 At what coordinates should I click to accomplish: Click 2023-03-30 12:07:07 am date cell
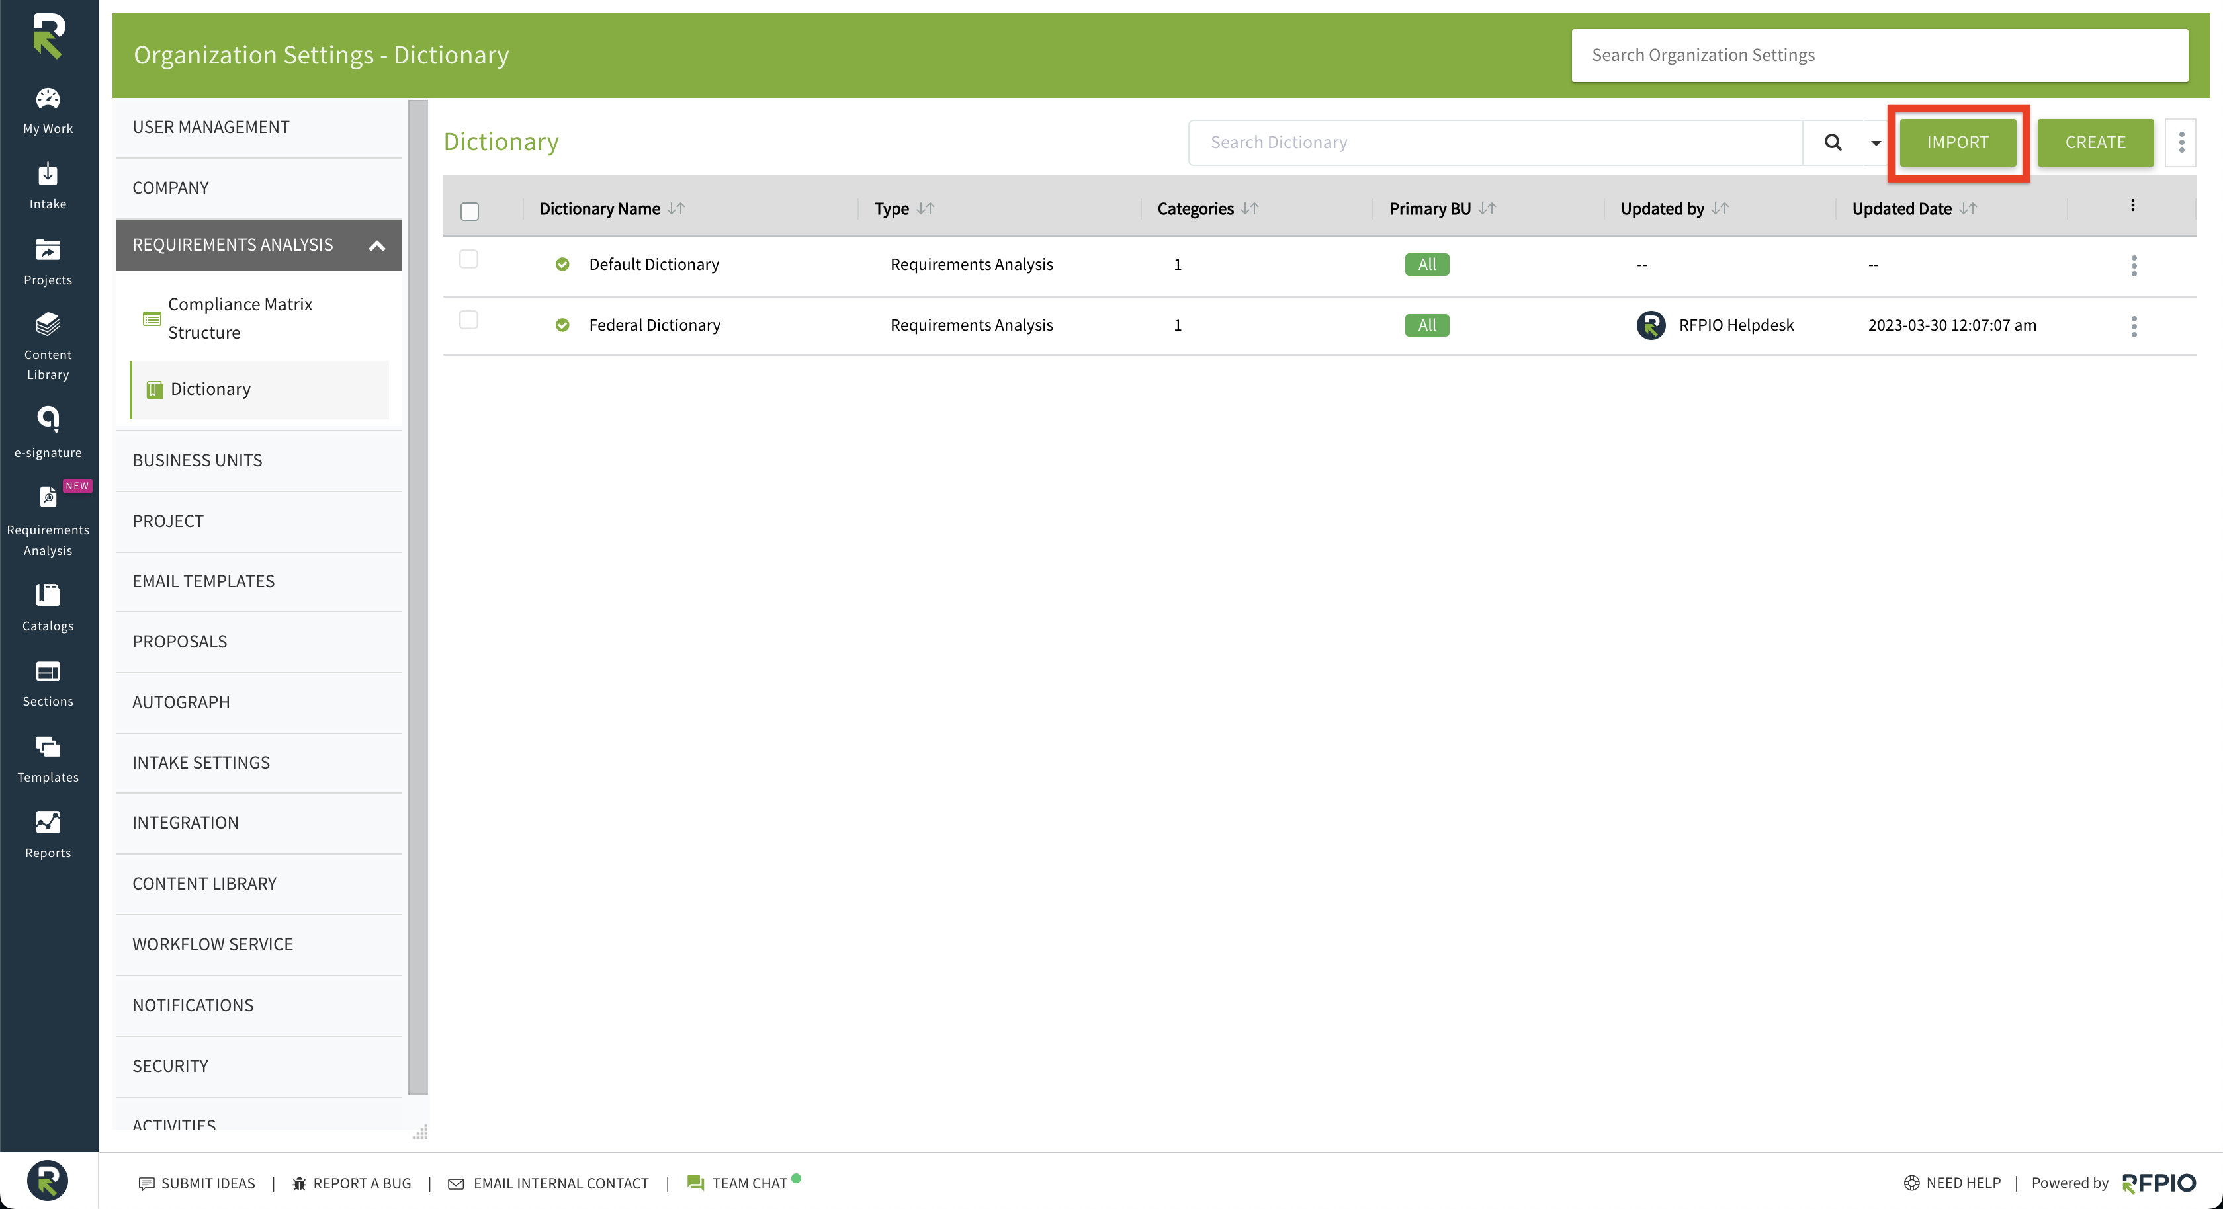point(1952,325)
